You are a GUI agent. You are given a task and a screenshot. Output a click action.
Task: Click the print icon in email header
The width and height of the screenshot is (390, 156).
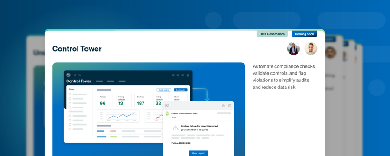[223, 106]
